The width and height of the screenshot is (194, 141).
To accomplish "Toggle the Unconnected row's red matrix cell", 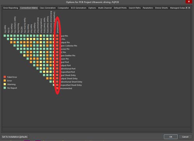I will pyautogui.click(x=57, y=88).
